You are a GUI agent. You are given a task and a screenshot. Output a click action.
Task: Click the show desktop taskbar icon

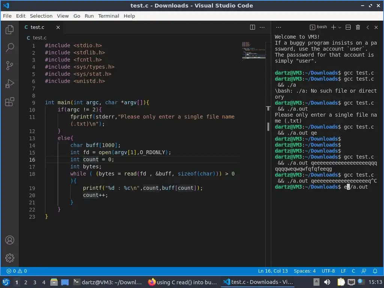[65, 282]
